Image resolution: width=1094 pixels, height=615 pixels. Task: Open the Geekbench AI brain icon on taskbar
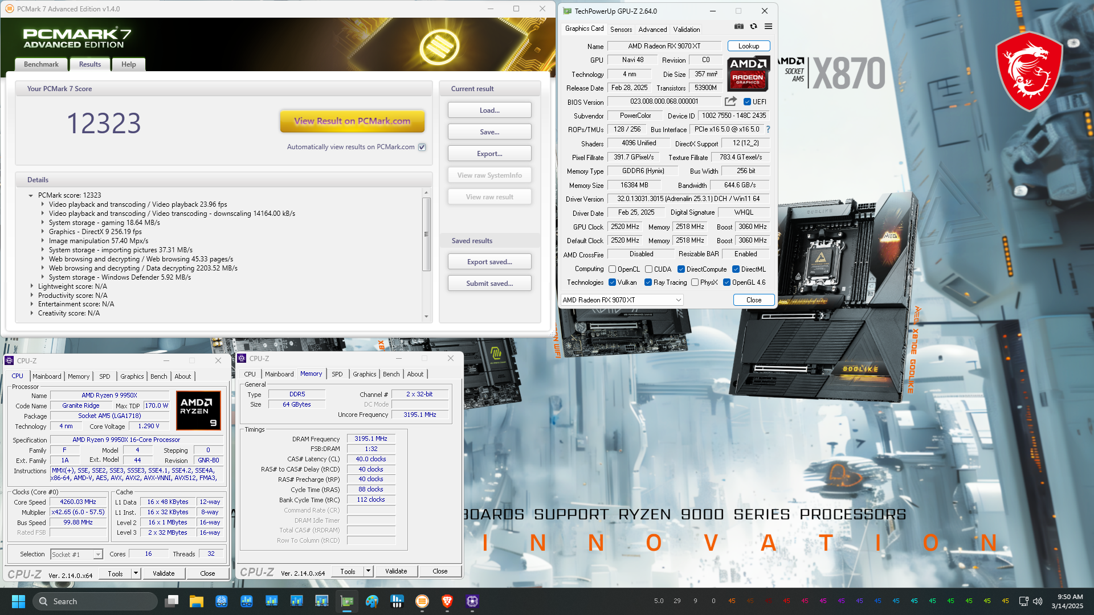[x=222, y=601]
